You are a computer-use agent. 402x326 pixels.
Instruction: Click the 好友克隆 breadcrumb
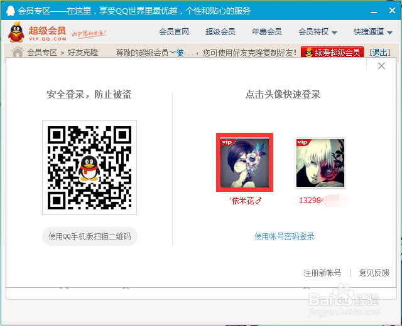[83, 53]
